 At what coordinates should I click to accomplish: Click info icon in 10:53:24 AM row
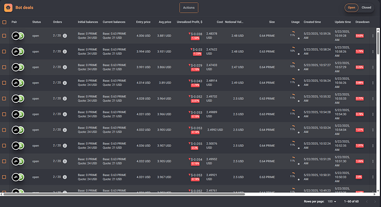click(x=65, y=130)
